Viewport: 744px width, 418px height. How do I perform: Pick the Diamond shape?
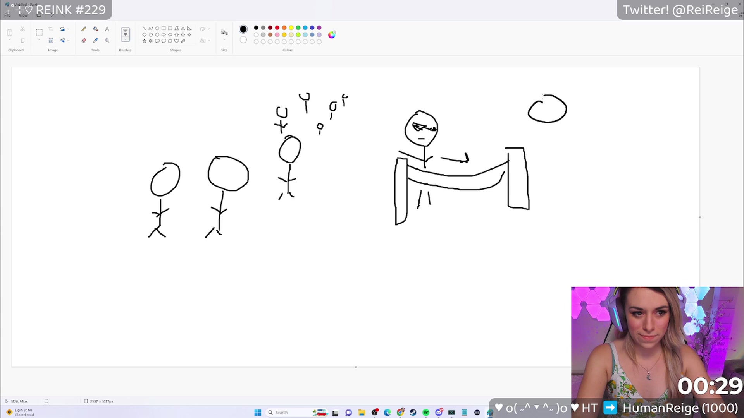pyautogui.click(x=144, y=34)
